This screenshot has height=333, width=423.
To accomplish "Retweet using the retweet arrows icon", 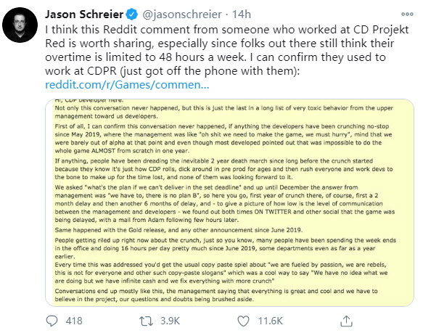I will (146, 321).
